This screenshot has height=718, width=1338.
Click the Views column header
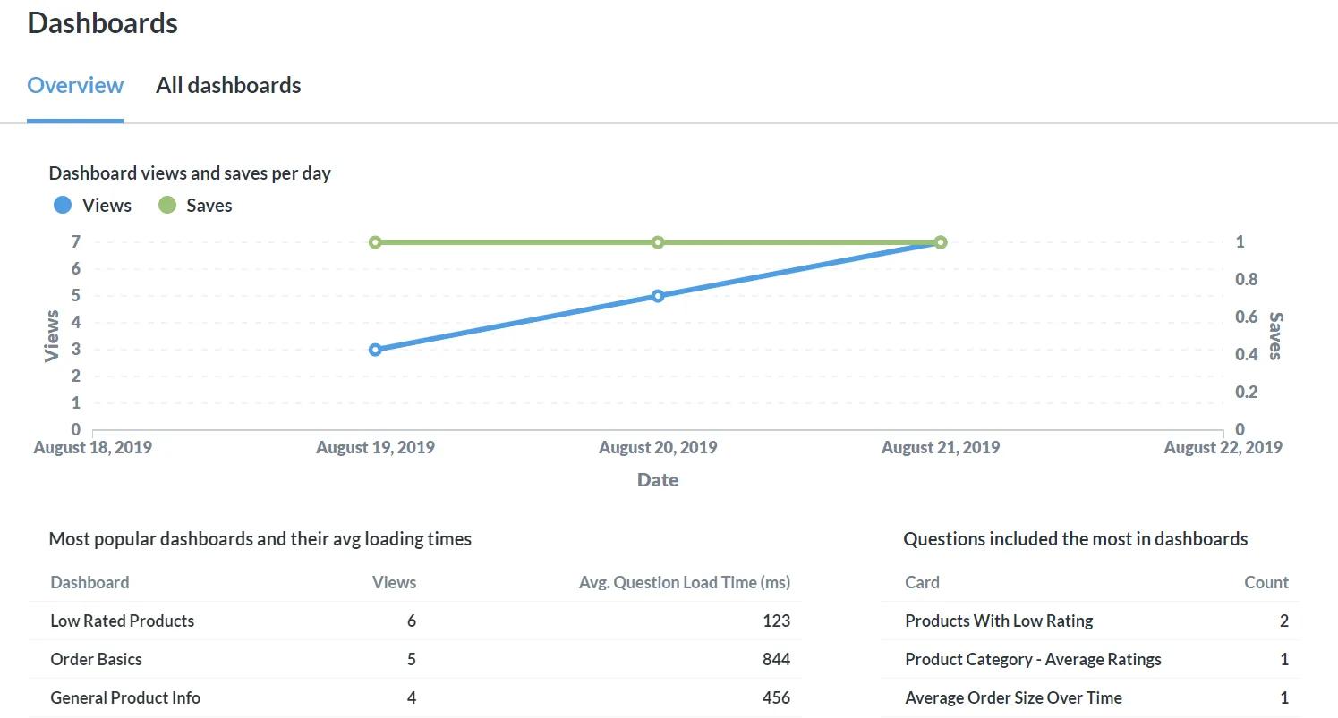tap(395, 582)
